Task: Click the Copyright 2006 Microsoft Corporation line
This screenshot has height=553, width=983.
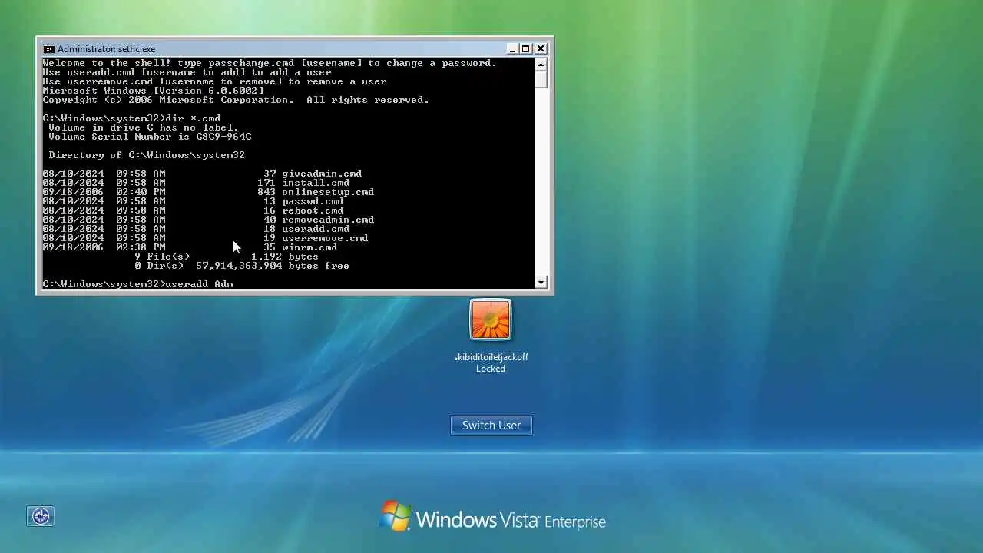Action: tap(236, 100)
